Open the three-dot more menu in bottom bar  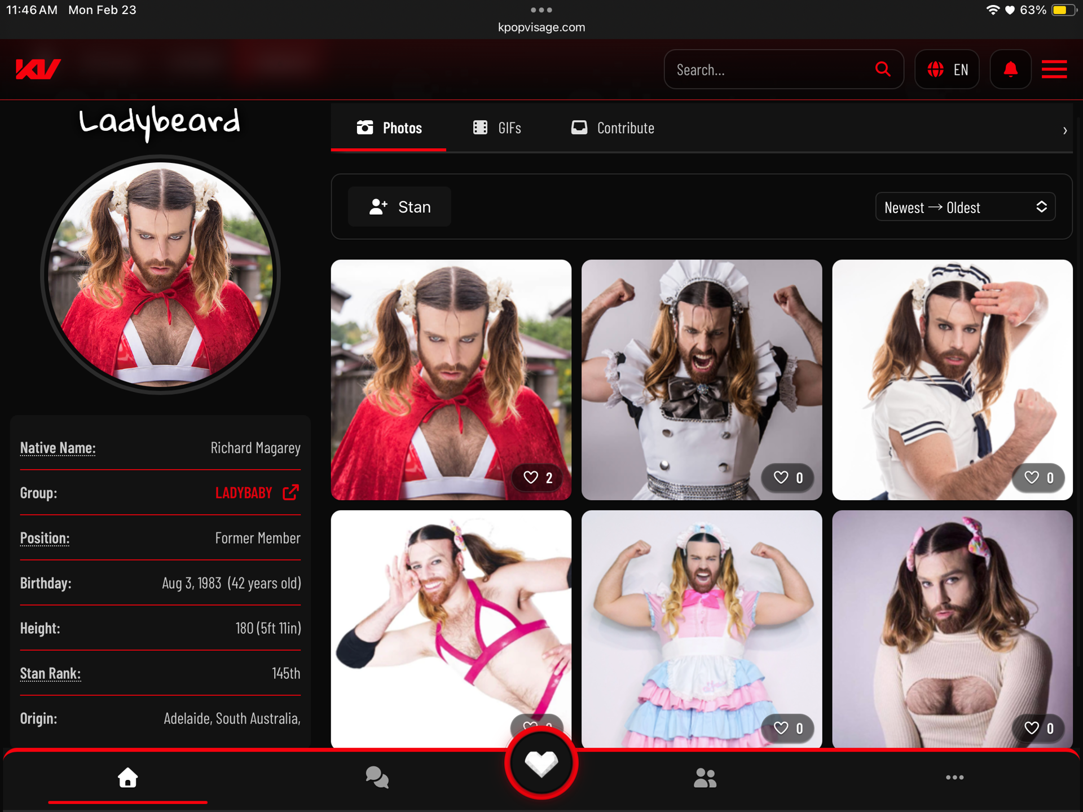click(954, 778)
